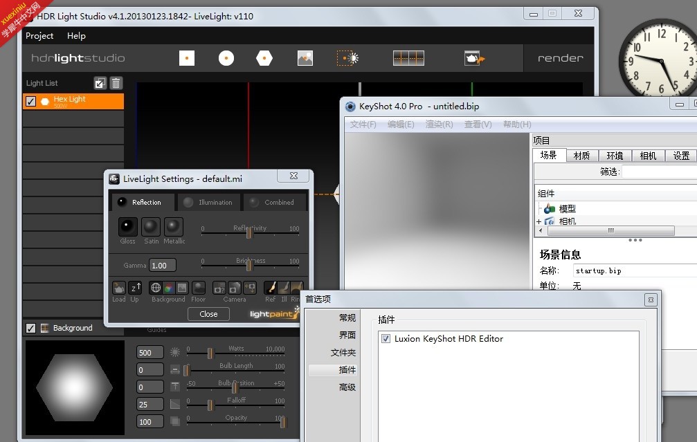Open KeyShot's 查看(V) menu
This screenshot has width=697, height=442.
[478, 125]
